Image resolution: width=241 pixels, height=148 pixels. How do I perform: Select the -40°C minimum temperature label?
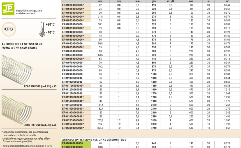tap(50, 32)
